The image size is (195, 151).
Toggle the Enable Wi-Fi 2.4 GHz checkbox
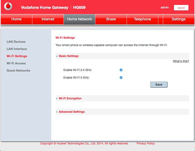click(121, 70)
